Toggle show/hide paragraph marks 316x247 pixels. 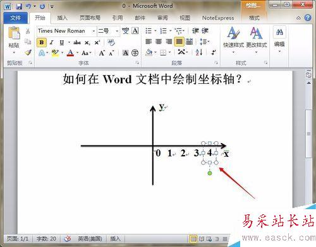coord(214,52)
